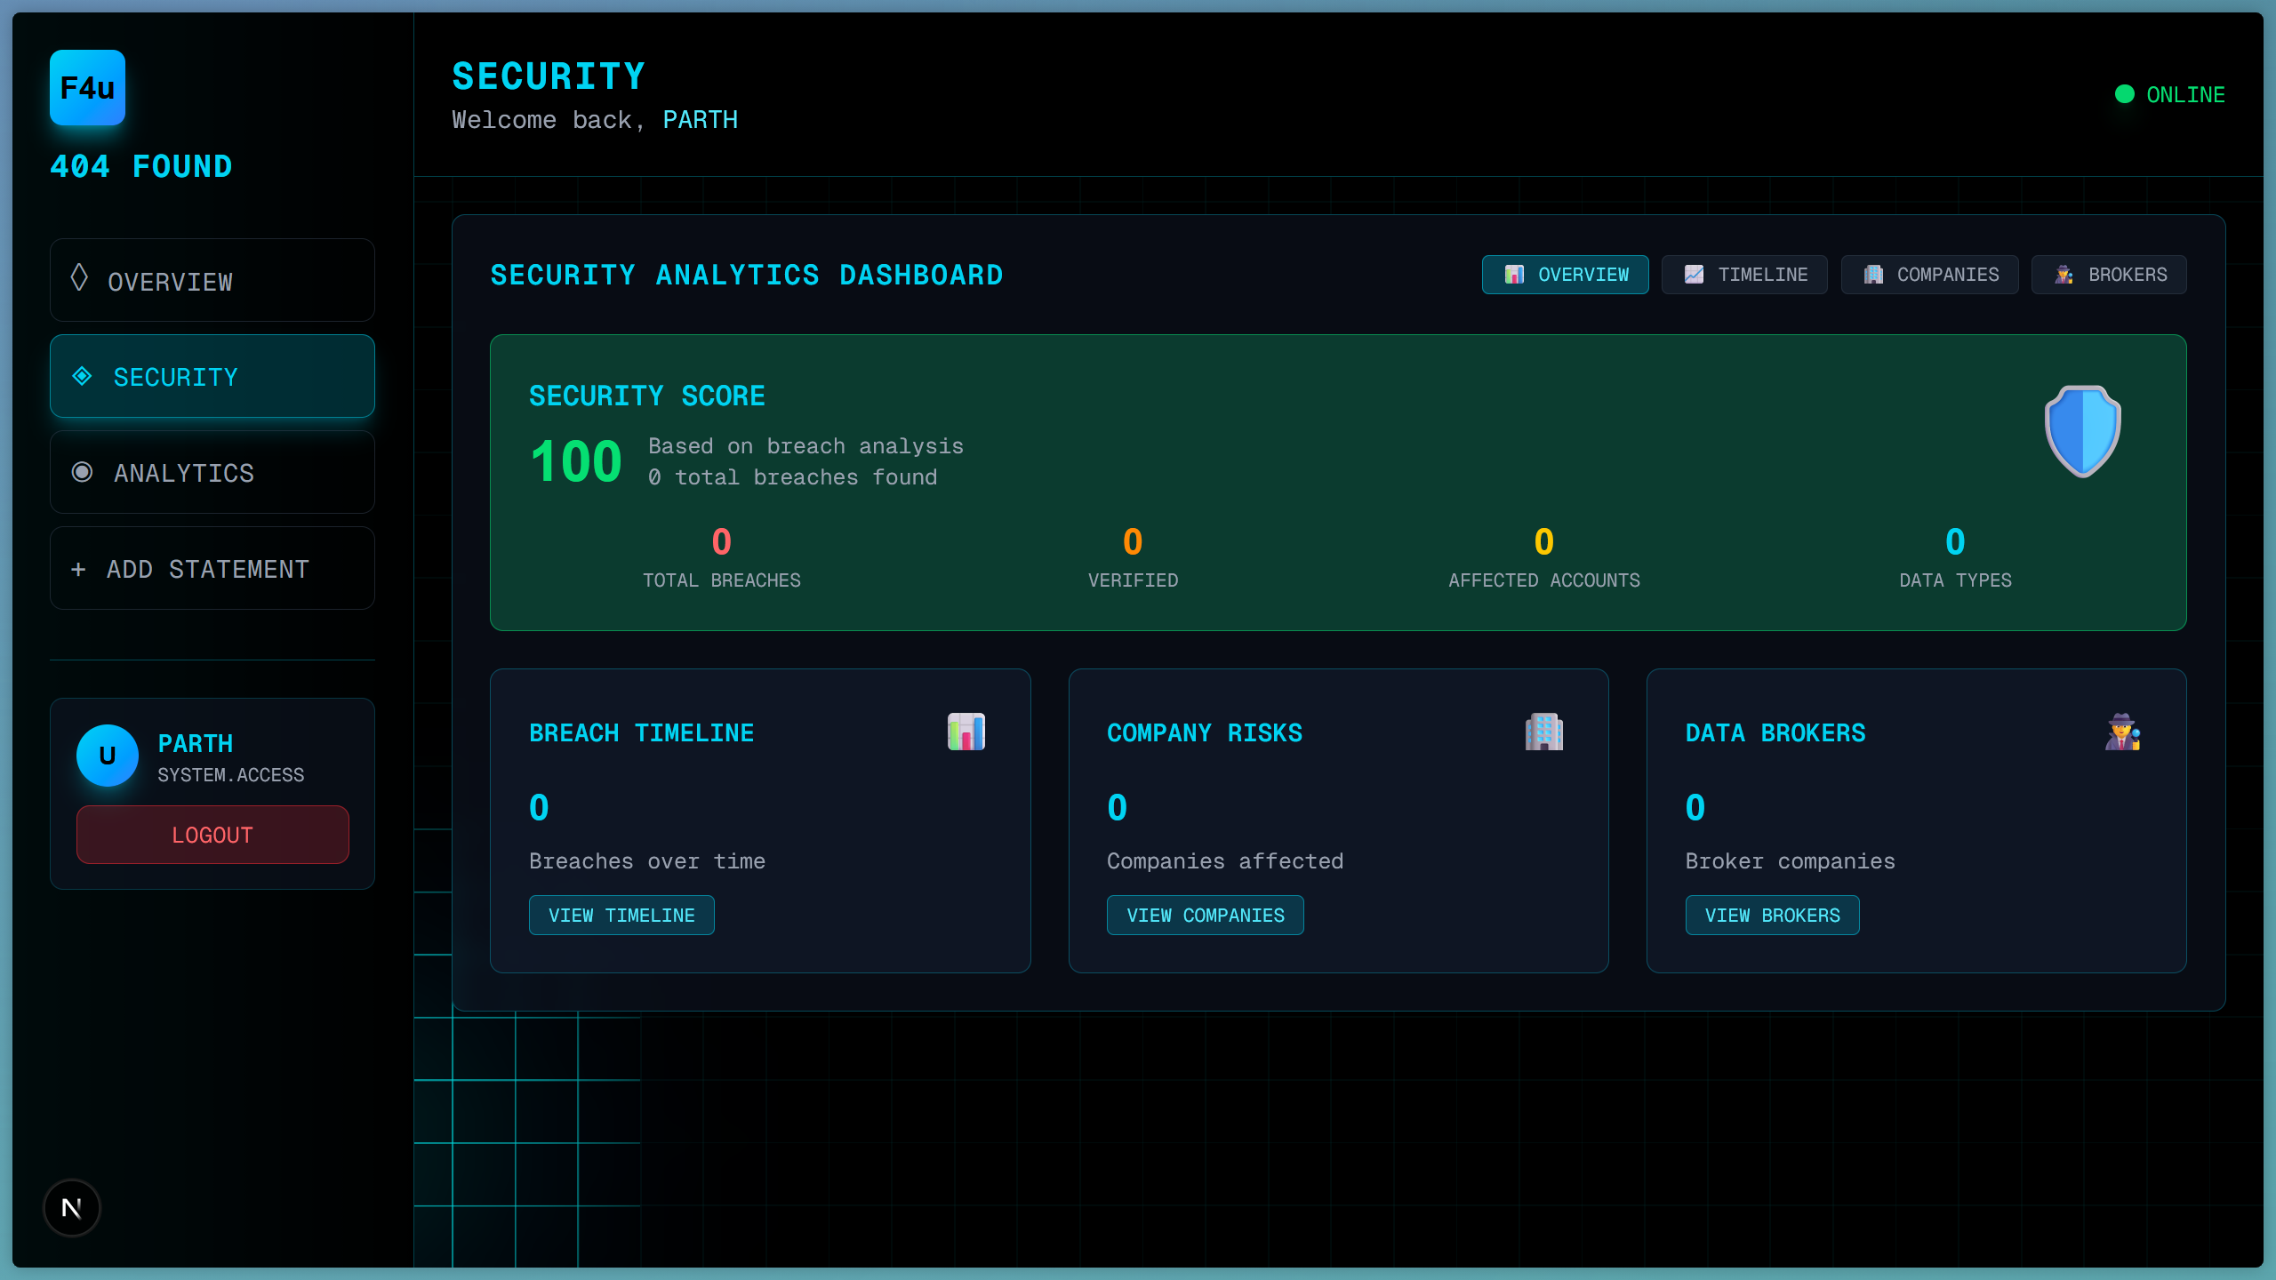The height and width of the screenshot is (1280, 2276).
Task: Open the Next.js dev tools N badge
Action: tap(72, 1208)
